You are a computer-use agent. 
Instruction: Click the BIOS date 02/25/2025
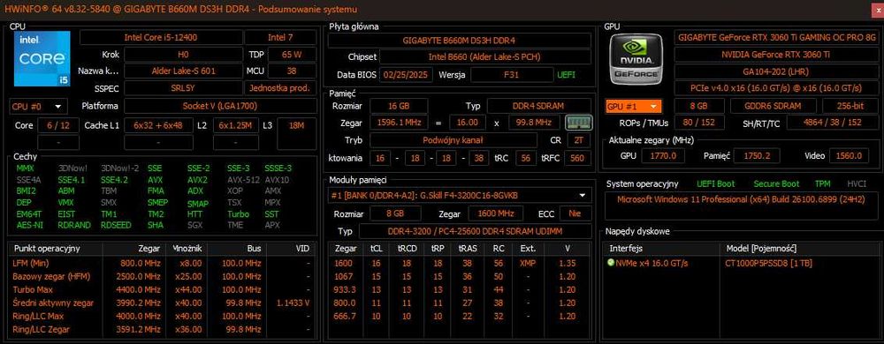click(407, 75)
